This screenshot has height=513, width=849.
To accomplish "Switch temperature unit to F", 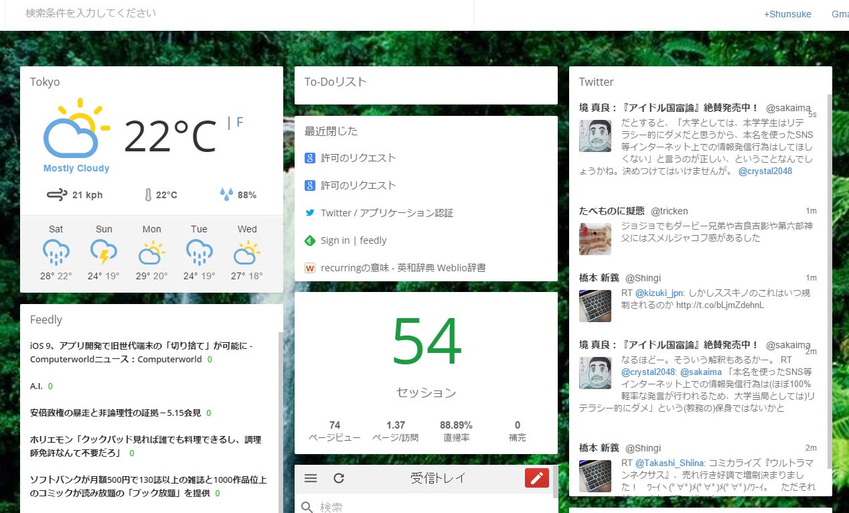I will tap(240, 123).
